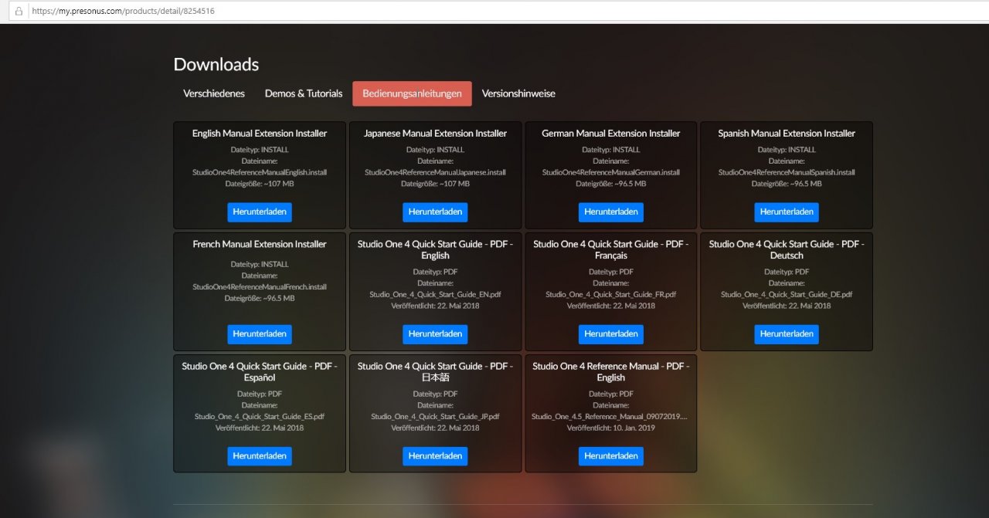This screenshot has width=989, height=518.
Task: Click the padlock icon in address bar
Action: coord(19,12)
